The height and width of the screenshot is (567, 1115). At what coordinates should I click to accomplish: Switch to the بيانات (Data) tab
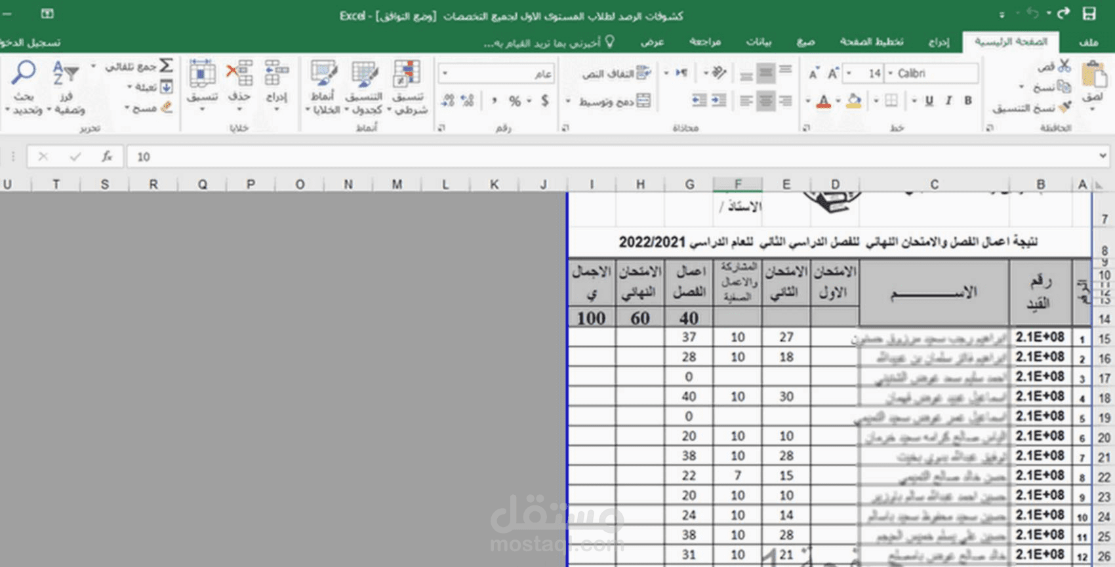(759, 42)
